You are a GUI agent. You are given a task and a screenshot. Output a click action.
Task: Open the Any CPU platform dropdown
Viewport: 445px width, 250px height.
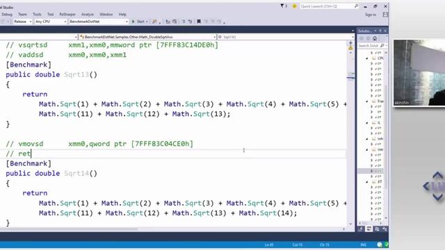(51, 22)
